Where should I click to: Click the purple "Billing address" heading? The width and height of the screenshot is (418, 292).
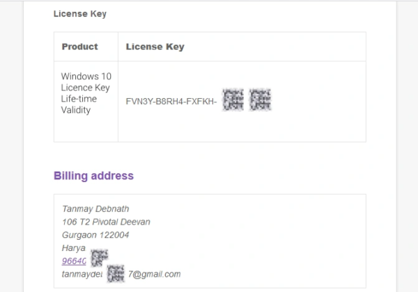(93, 176)
